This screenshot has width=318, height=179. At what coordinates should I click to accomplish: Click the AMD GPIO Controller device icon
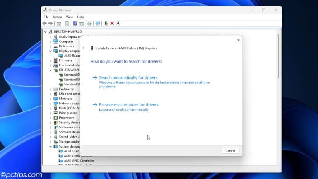click(60, 160)
